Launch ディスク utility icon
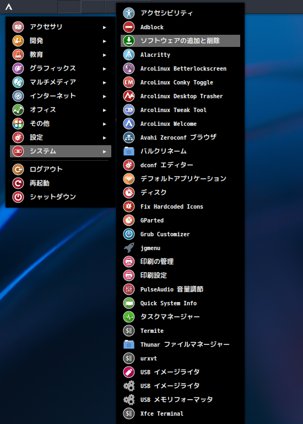 [129, 193]
